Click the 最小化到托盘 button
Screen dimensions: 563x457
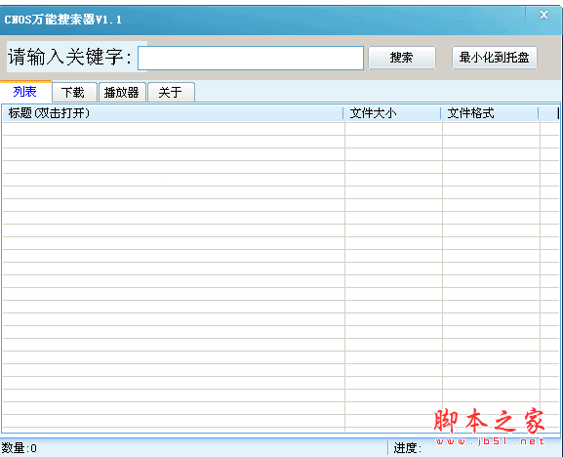pyautogui.click(x=494, y=58)
